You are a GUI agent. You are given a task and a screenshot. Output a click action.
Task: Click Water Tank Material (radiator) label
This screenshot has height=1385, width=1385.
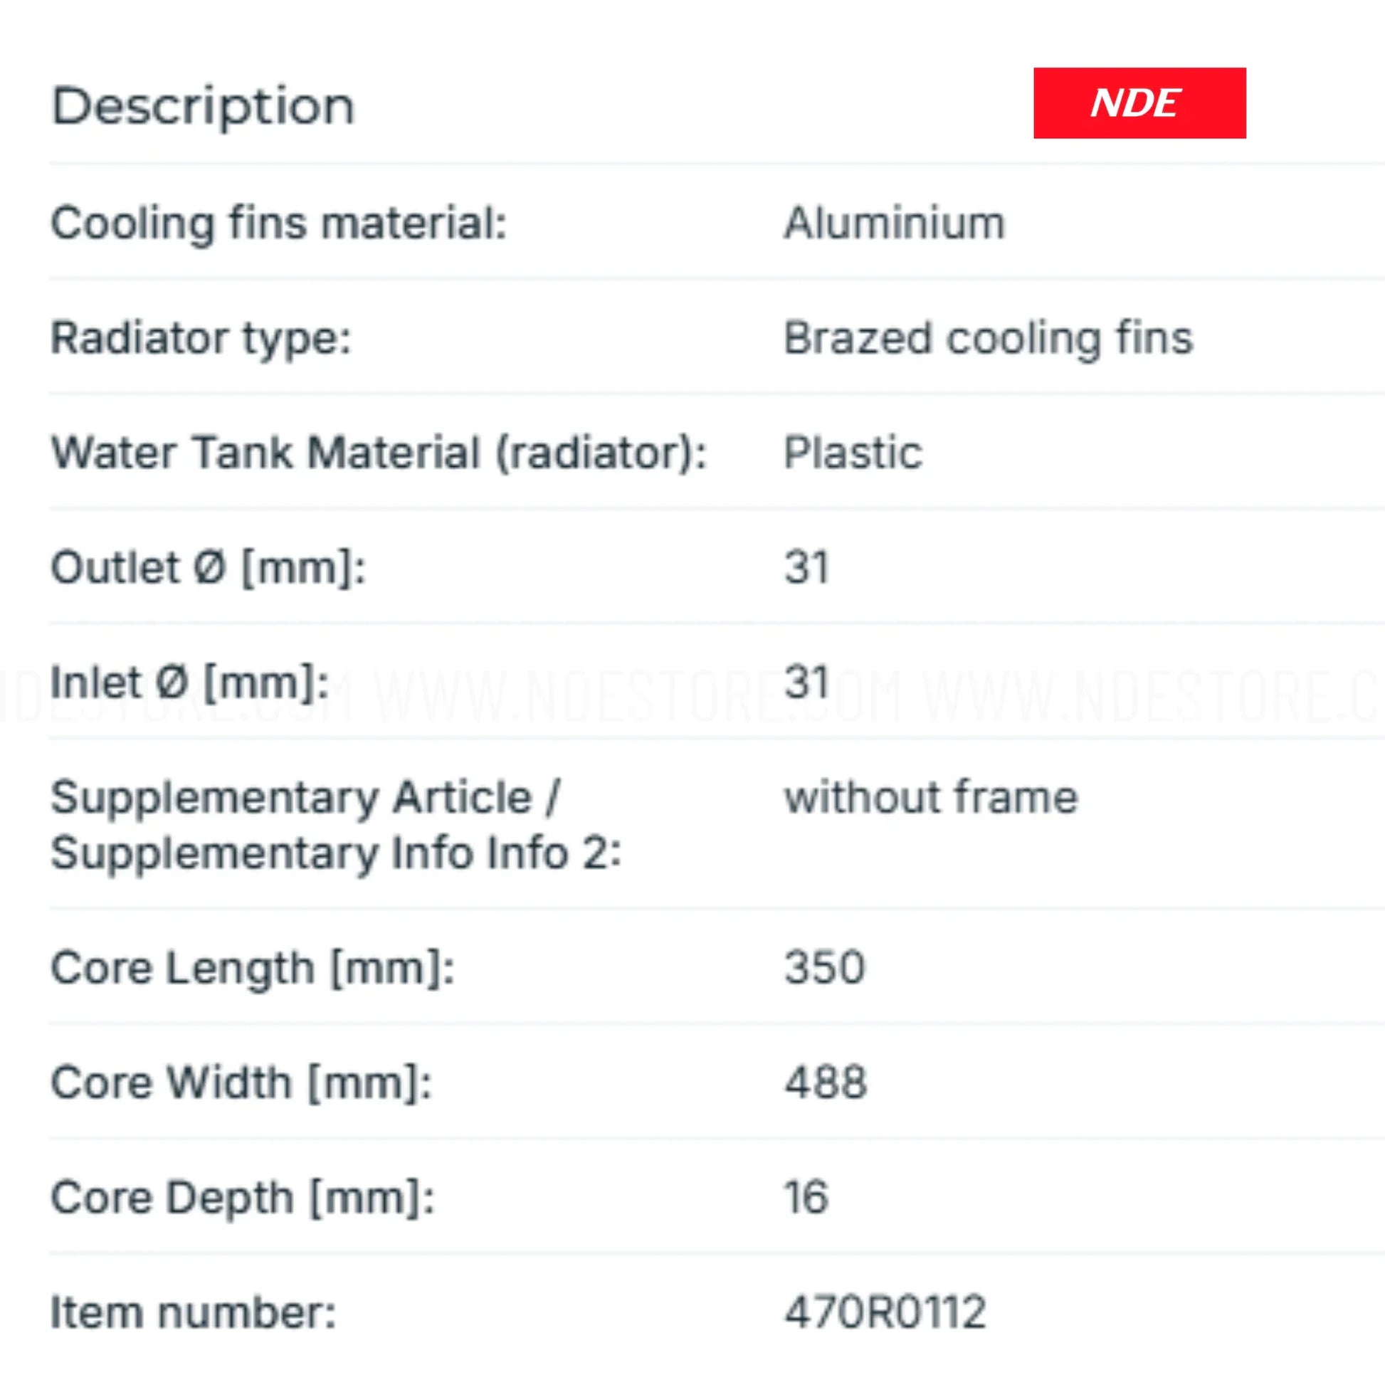point(379,454)
